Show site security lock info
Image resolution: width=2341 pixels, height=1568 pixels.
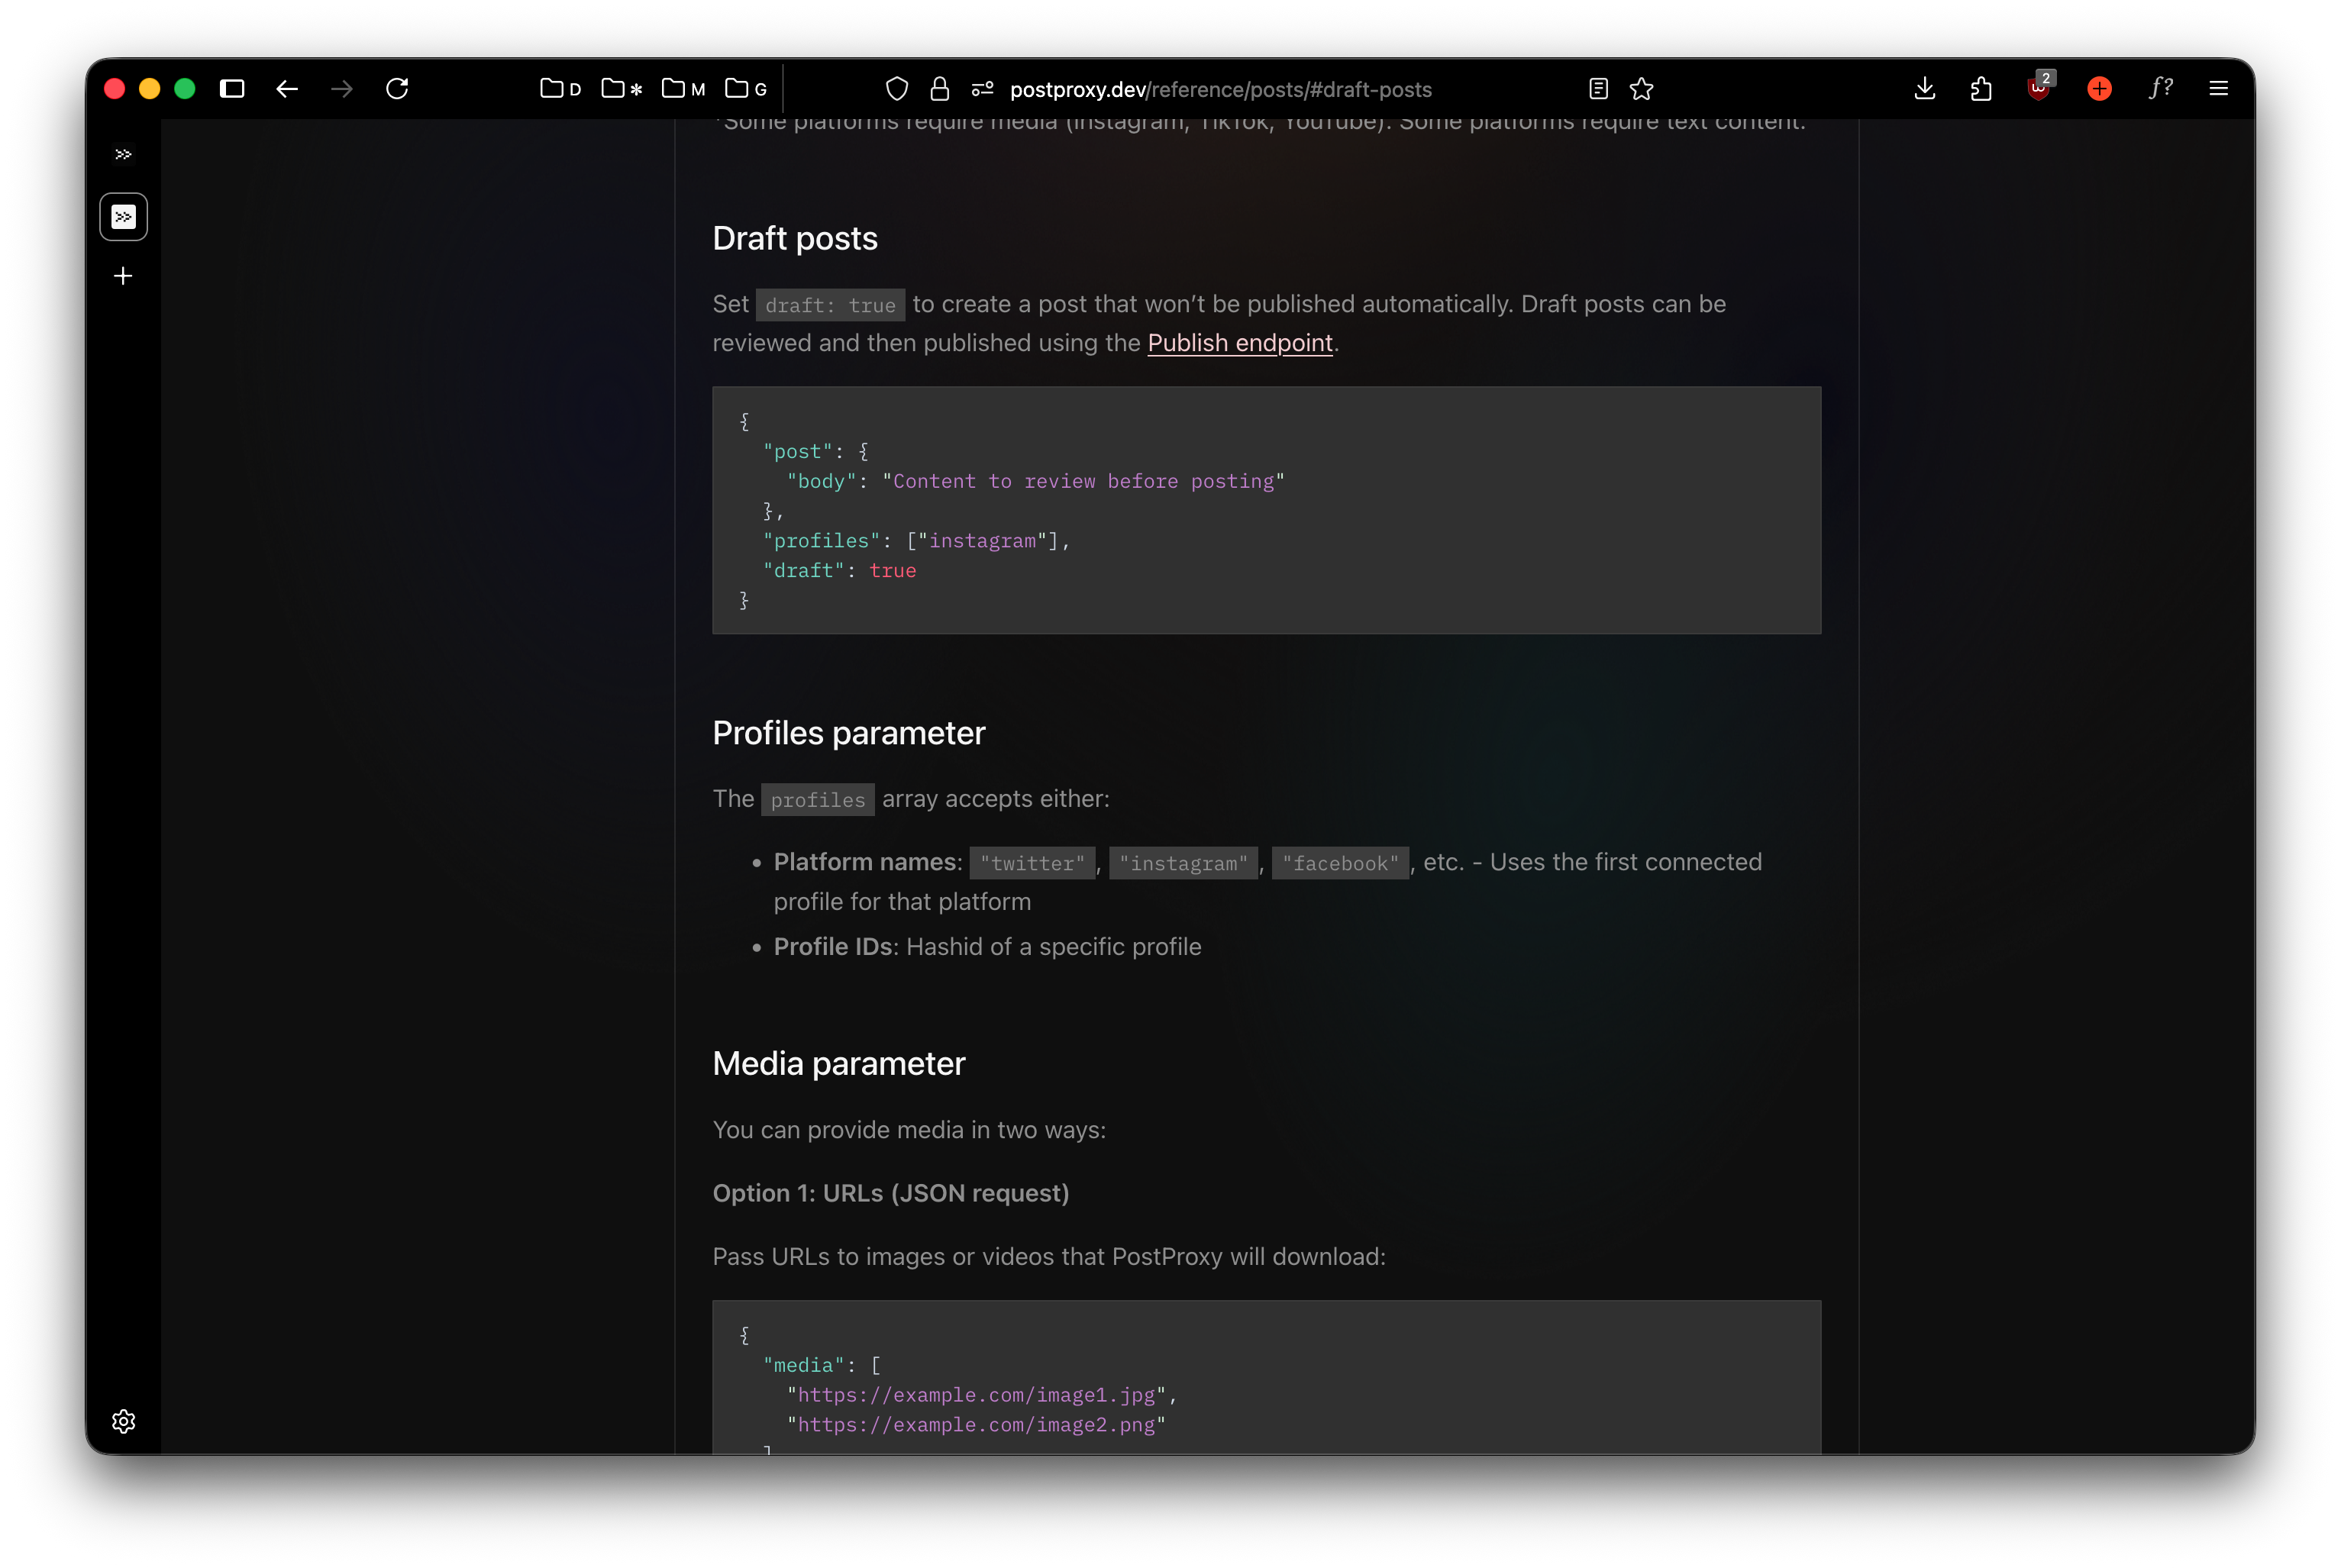(939, 89)
